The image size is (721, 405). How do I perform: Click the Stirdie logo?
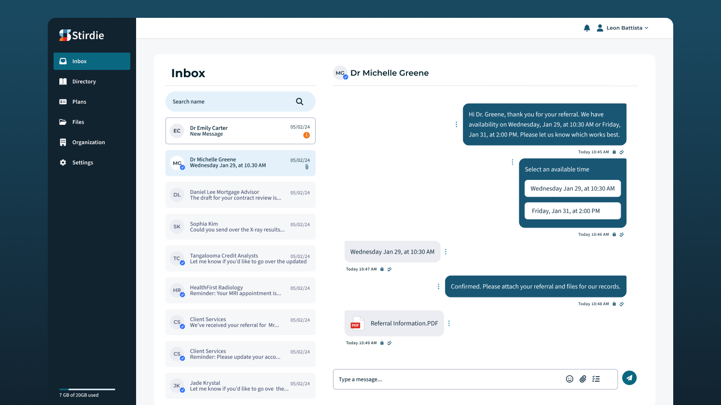coord(82,35)
